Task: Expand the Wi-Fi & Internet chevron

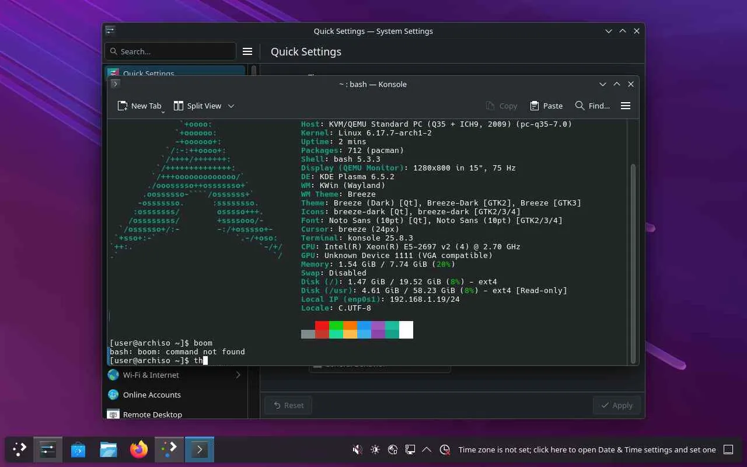Action: click(238, 375)
